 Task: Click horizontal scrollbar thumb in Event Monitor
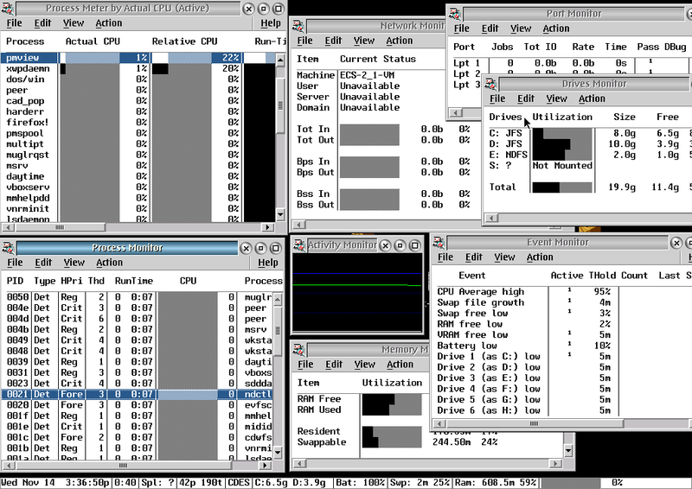pyautogui.click(x=534, y=423)
